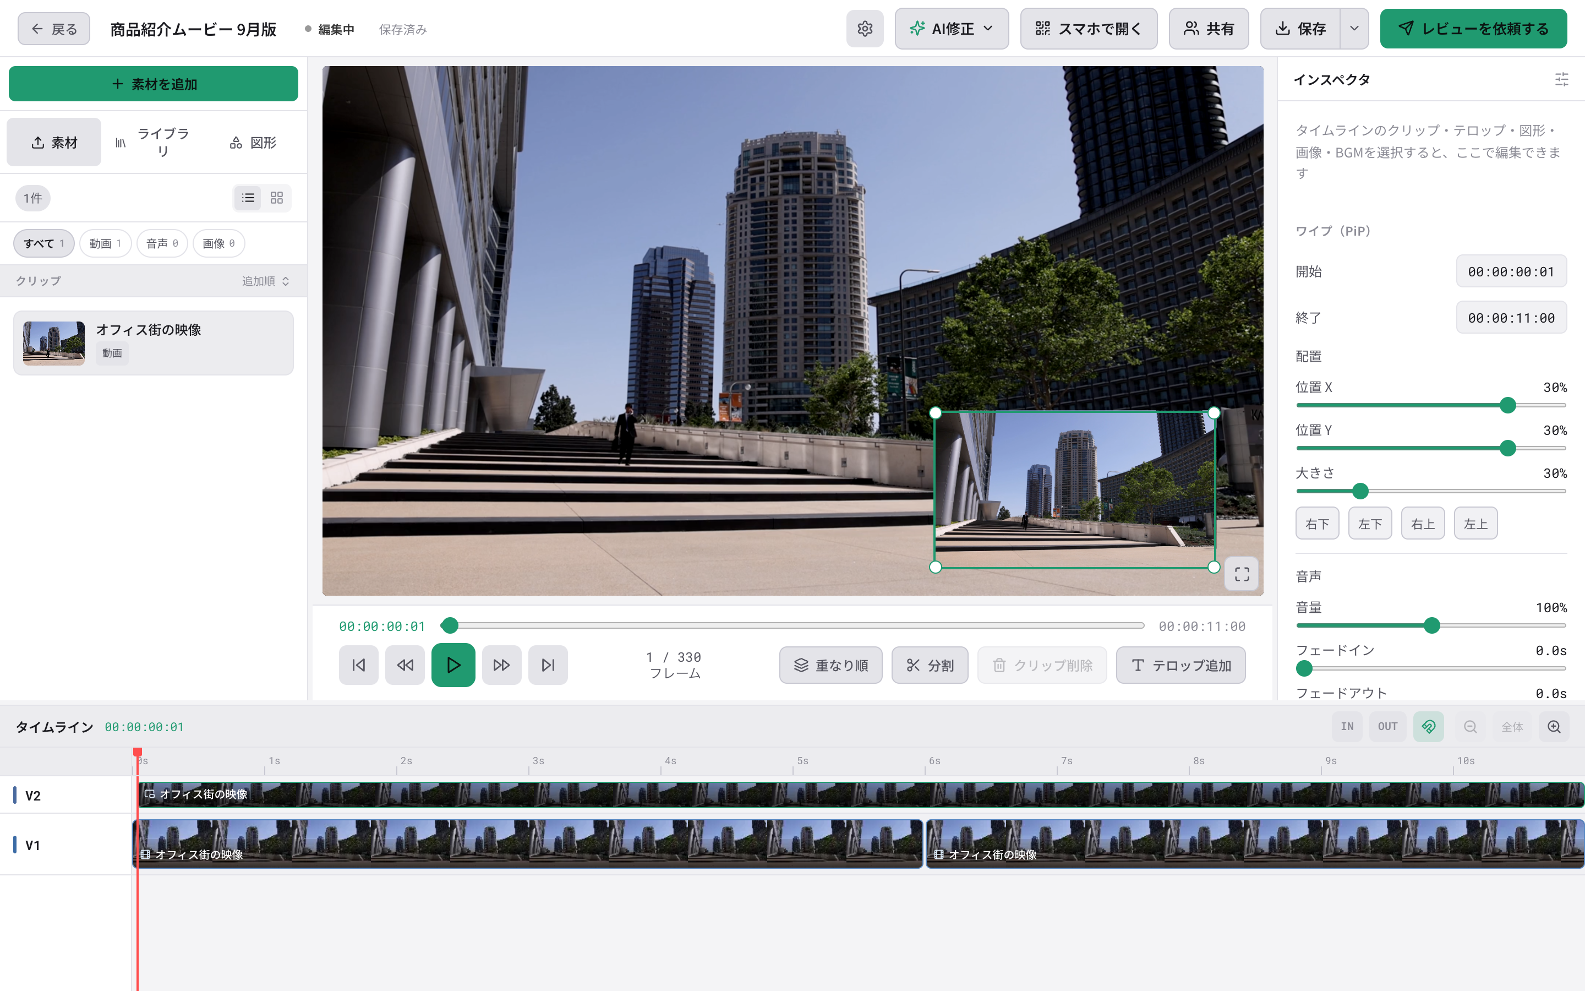1585x991 pixels.
Task: Open スマホで開く QR option
Action: (x=1089, y=29)
